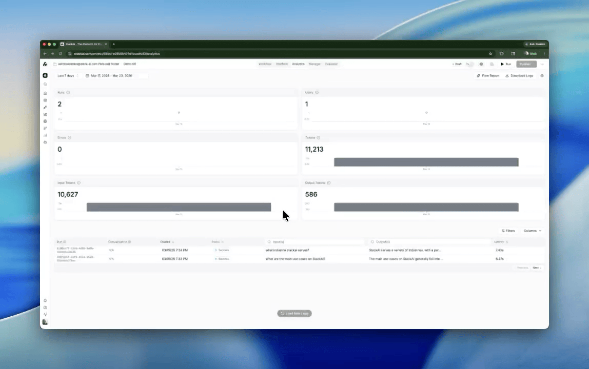The image size is (589, 369).
Task: Switch to the Analytics tab
Action: [298, 64]
